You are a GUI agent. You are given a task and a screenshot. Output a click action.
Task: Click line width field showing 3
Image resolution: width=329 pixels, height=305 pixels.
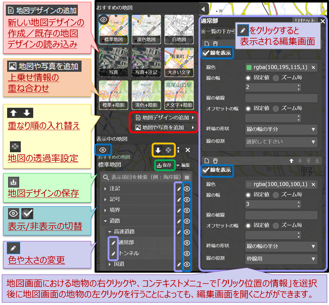(273, 204)
